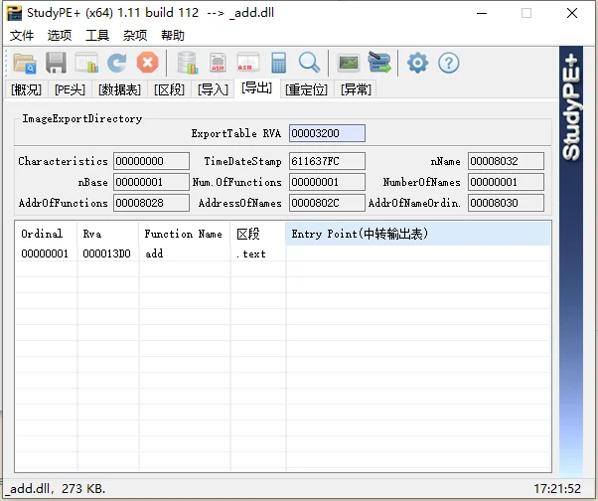Click the orange X close-file icon
Viewport: 598px width, 501px height.
(148, 63)
